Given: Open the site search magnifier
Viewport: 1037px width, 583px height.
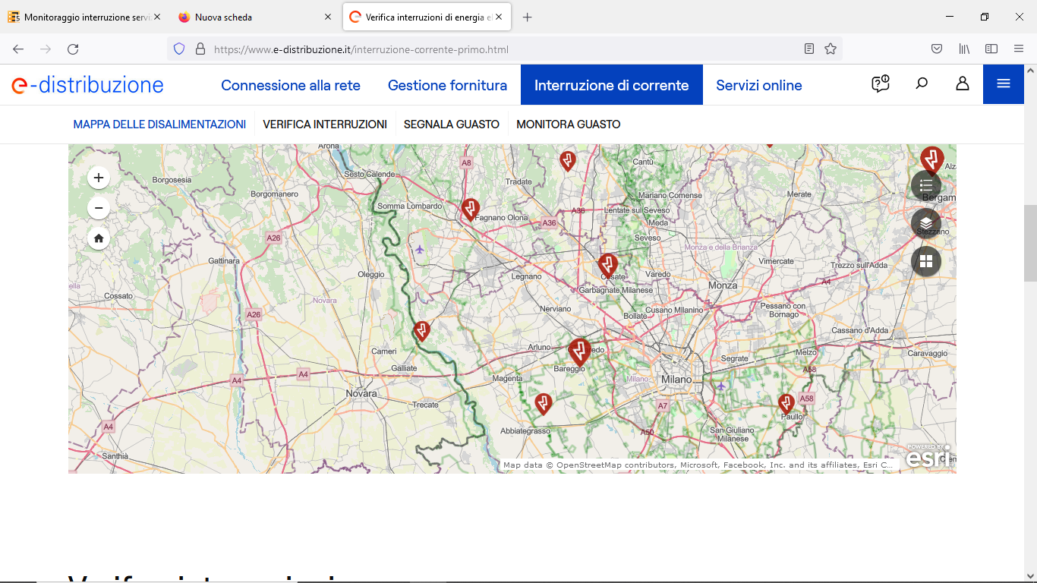Looking at the screenshot, I should point(922,84).
